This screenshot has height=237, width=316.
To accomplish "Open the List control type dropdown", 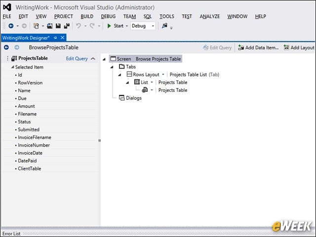I will pyautogui.click(x=152, y=82).
